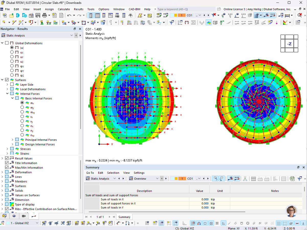Click the keyword search input field
The height and width of the screenshot is (230, 307).
tap(186, 9)
